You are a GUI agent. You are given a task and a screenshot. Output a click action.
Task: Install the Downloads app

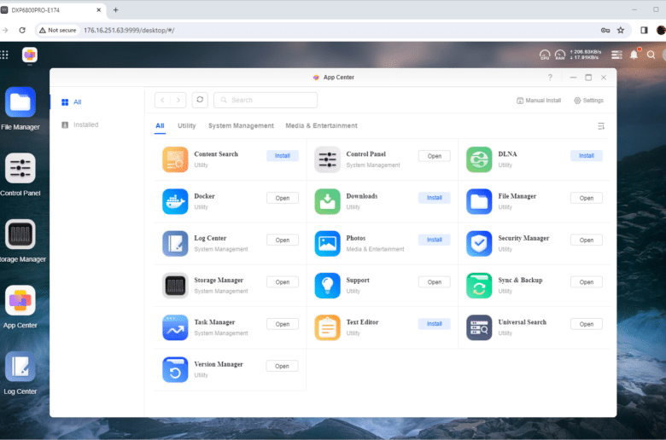click(434, 198)
